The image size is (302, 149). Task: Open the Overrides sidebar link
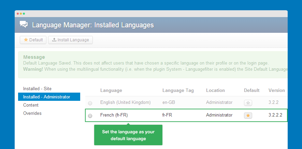(x=32, y=113)
